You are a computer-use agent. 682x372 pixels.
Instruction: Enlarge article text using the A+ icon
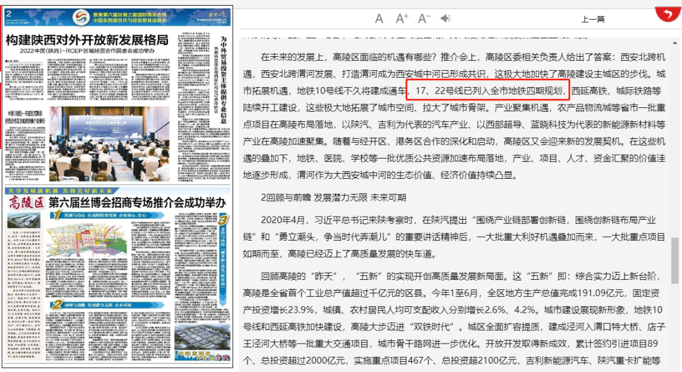click(x=401, y=19)
